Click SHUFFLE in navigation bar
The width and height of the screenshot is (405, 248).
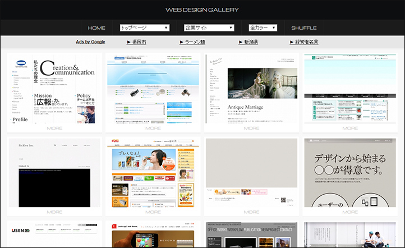coord(304,28)
